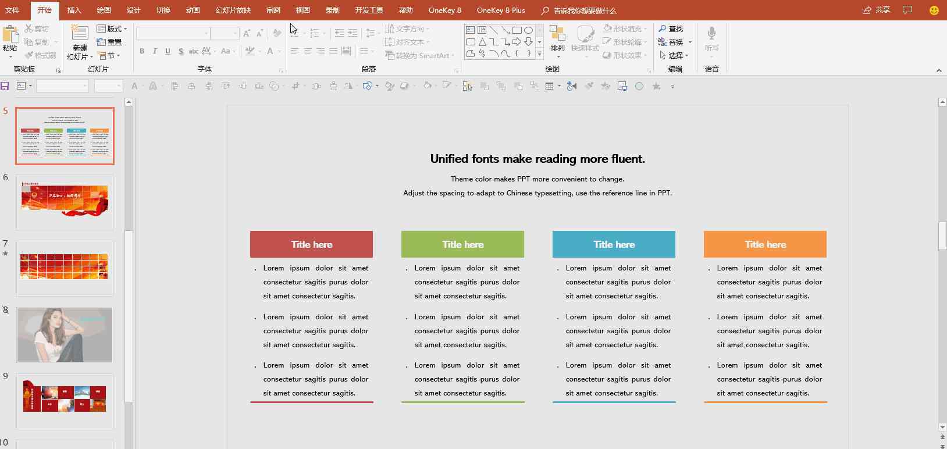The image size is (947, 449).
Task: Click the slide panel scroll up arrow
Action: point(129,102)
